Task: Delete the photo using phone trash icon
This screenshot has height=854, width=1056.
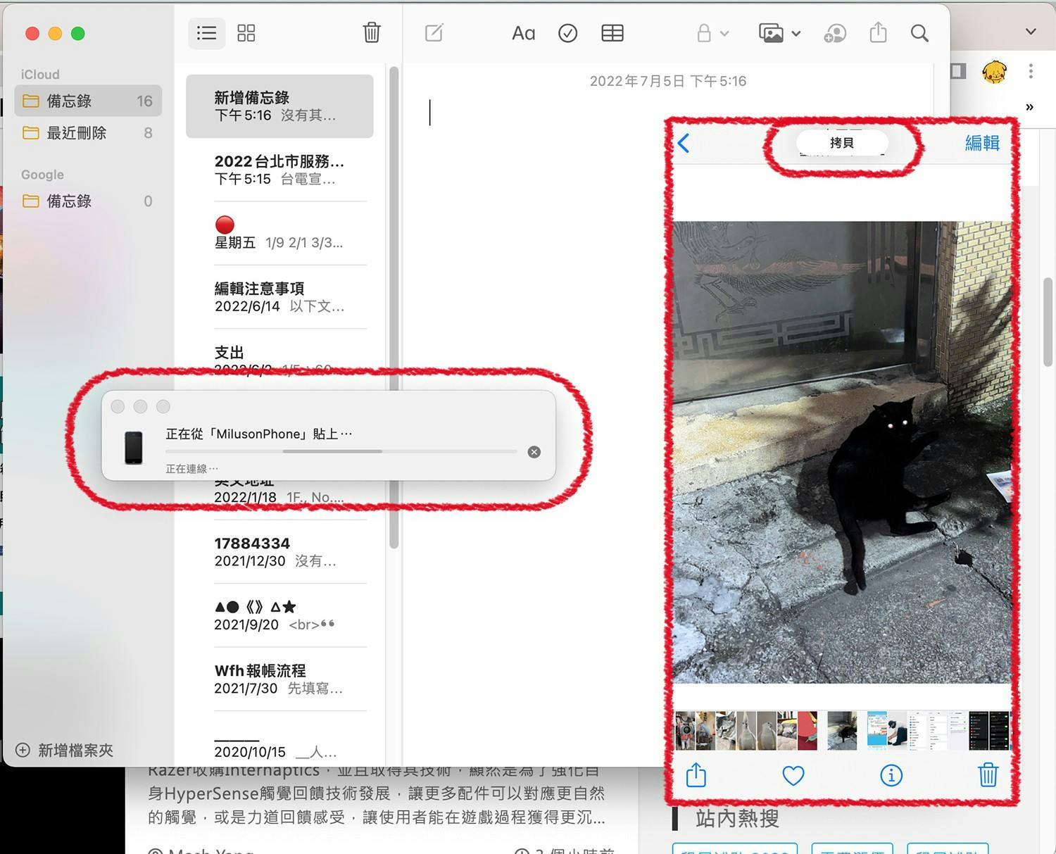Action: pyautogui.click(x=988, y=774)
